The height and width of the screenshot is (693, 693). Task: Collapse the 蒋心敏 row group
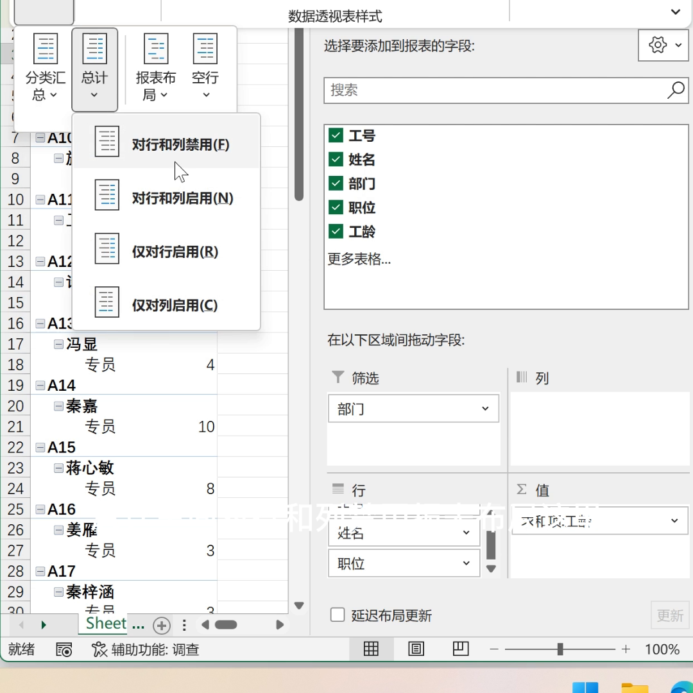click(59, 468)
